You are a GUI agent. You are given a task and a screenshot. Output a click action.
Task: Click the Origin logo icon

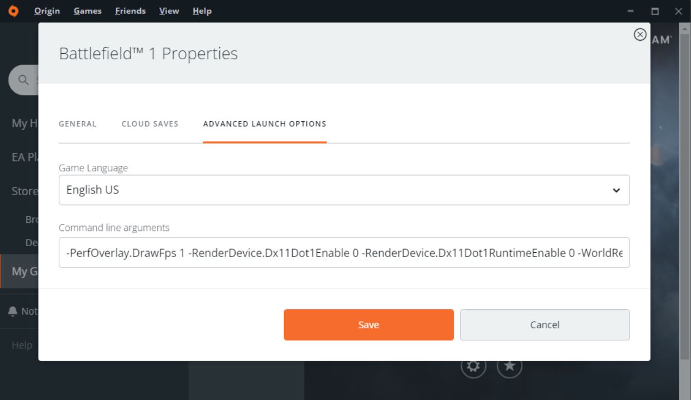(13, 11)
